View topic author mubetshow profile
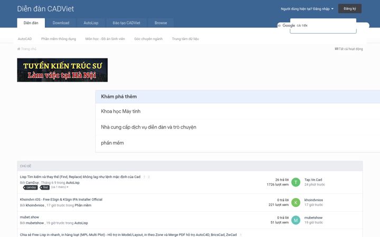Viewport: 380px width, 237px height. [35, 223]
